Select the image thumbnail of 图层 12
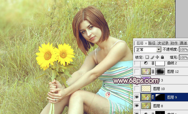 146,71
